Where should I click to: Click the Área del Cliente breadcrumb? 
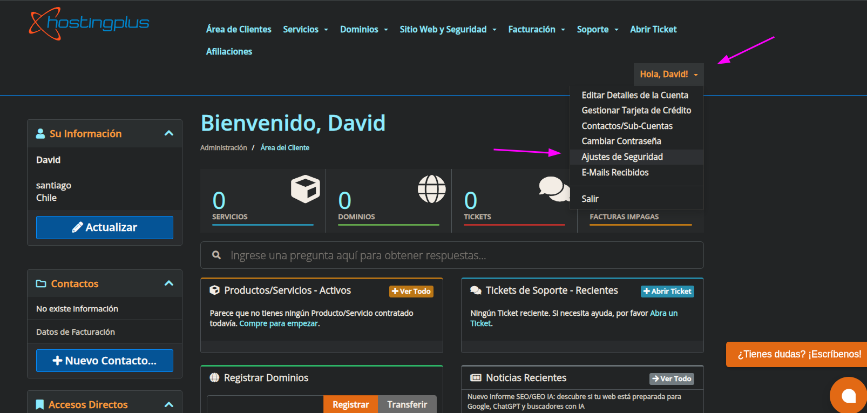(x=285, y=147)
